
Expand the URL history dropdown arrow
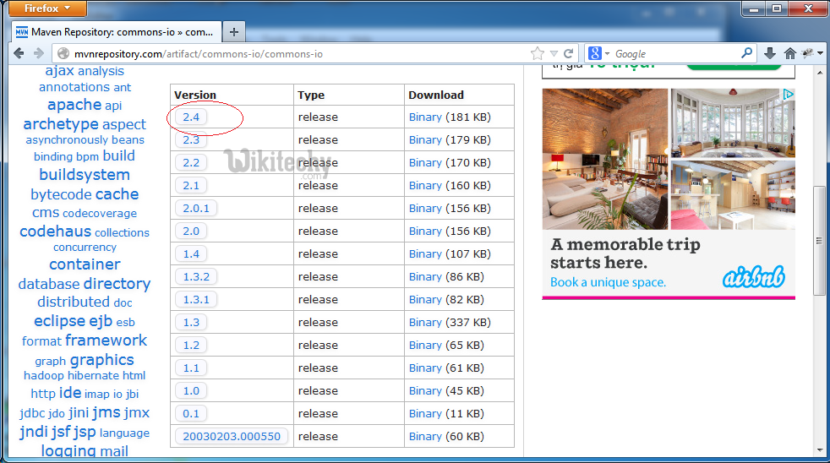click(554, 53)
